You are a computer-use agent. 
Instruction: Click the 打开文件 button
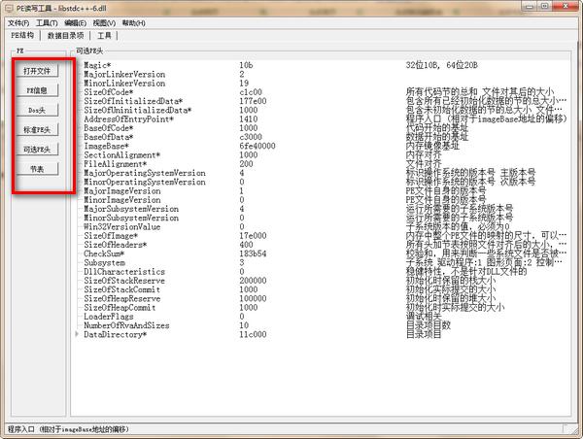tap(37, 71)
